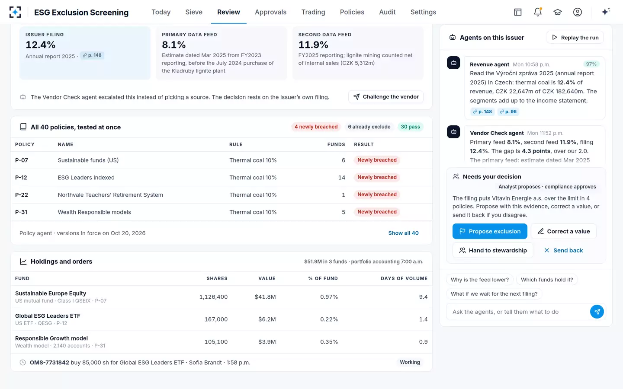The width and height of the screenshot is (623, 389).
Task: Click the graduation cap learning icon
Action: pos(558,12)
